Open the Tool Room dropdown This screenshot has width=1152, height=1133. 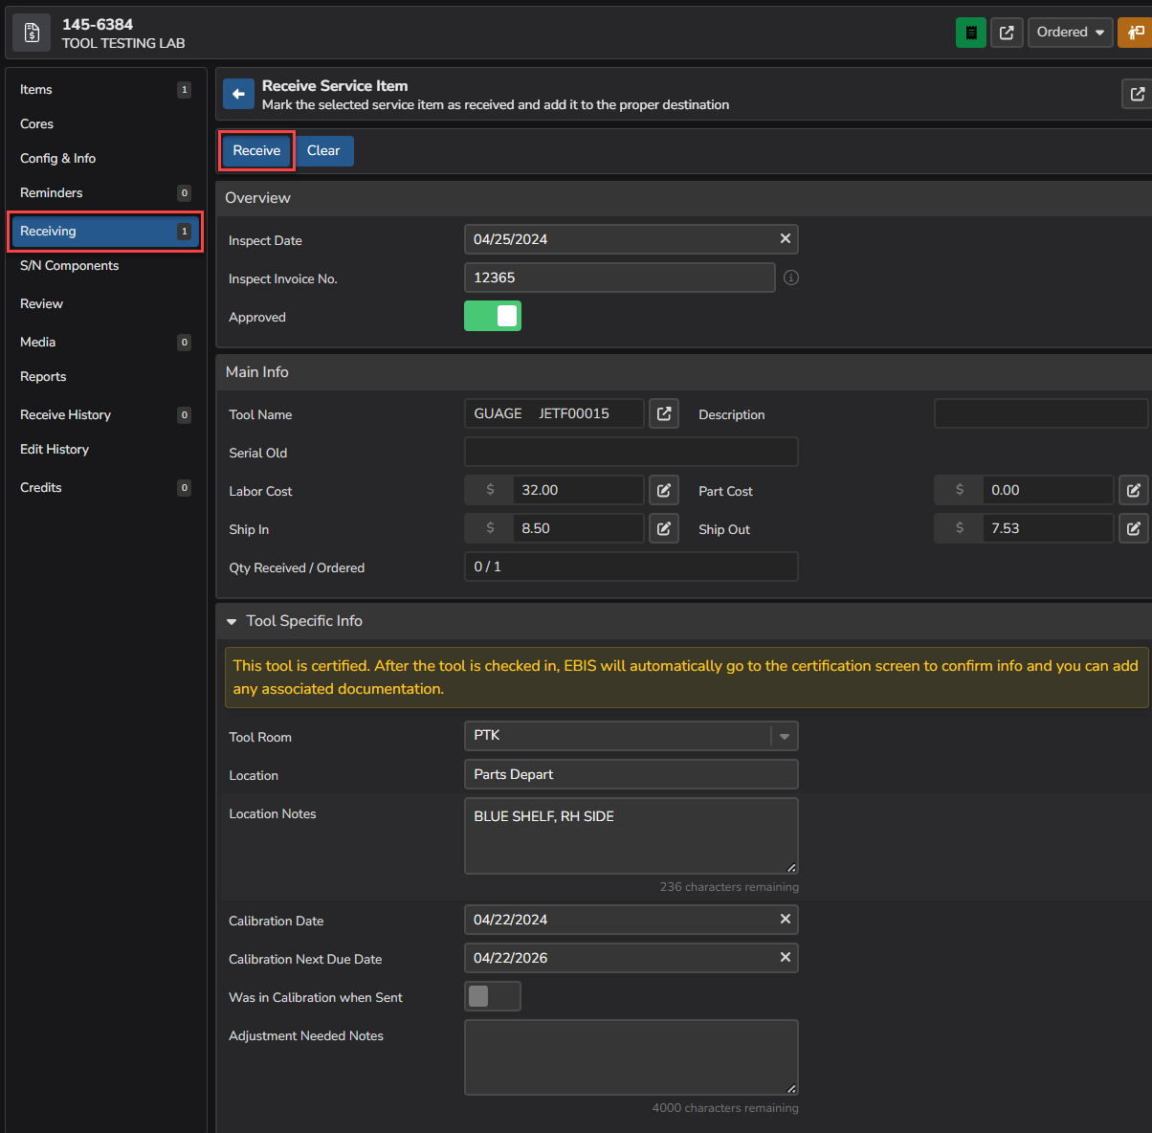pos(784,736)
